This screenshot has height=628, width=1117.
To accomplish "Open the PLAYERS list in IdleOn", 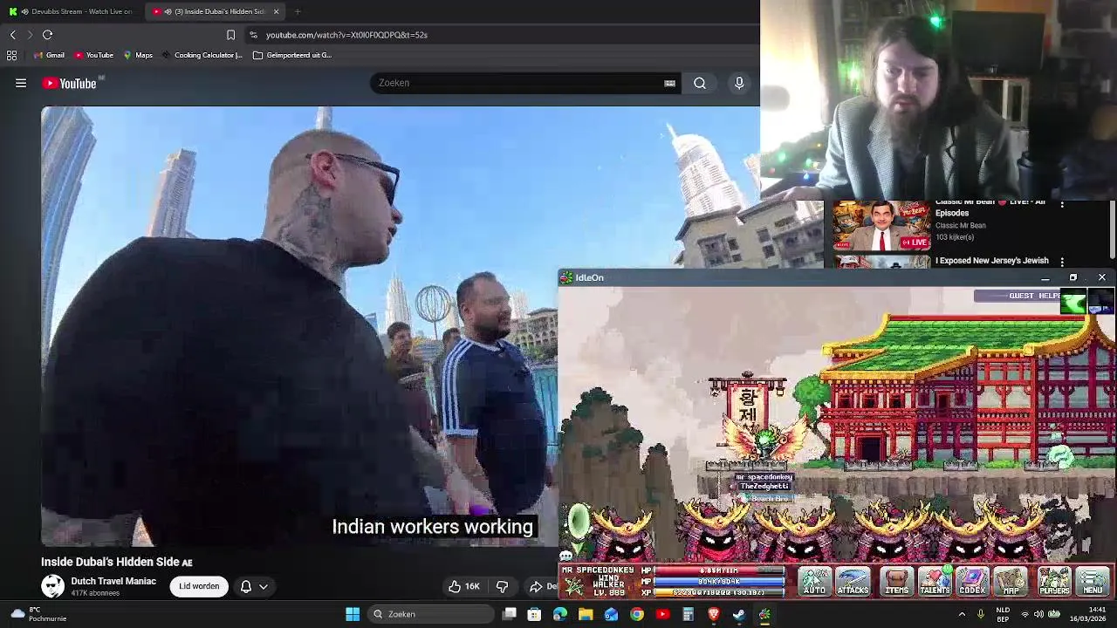I will click(x=1054, y=581).
